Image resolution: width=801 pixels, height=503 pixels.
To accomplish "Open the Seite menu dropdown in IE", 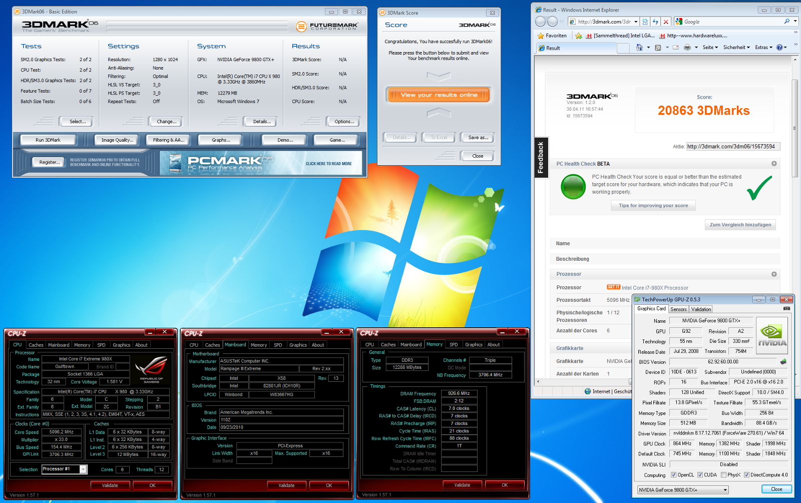I will click(710, 48).
